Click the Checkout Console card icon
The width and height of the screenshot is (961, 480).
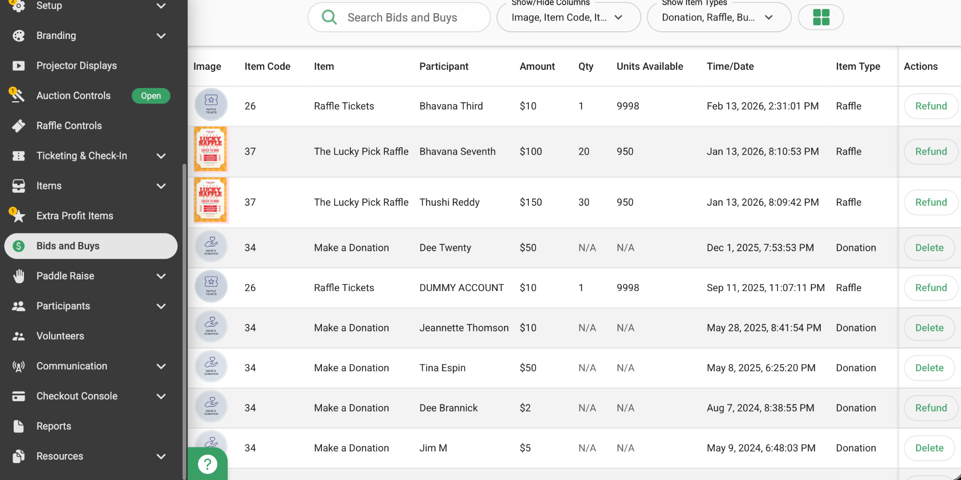point(18,396)
